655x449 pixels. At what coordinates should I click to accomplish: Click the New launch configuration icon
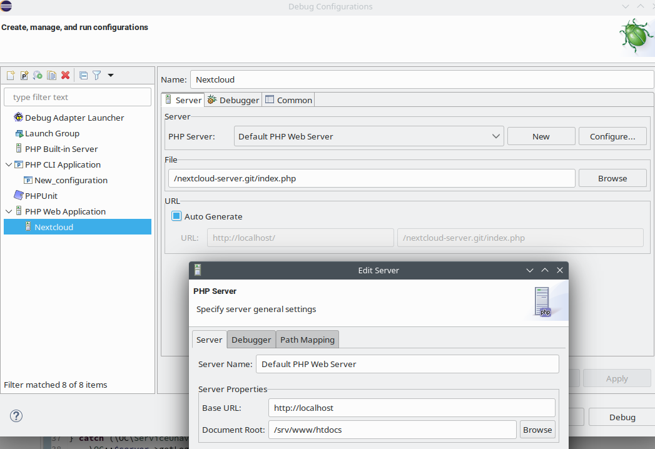[11, 75]
